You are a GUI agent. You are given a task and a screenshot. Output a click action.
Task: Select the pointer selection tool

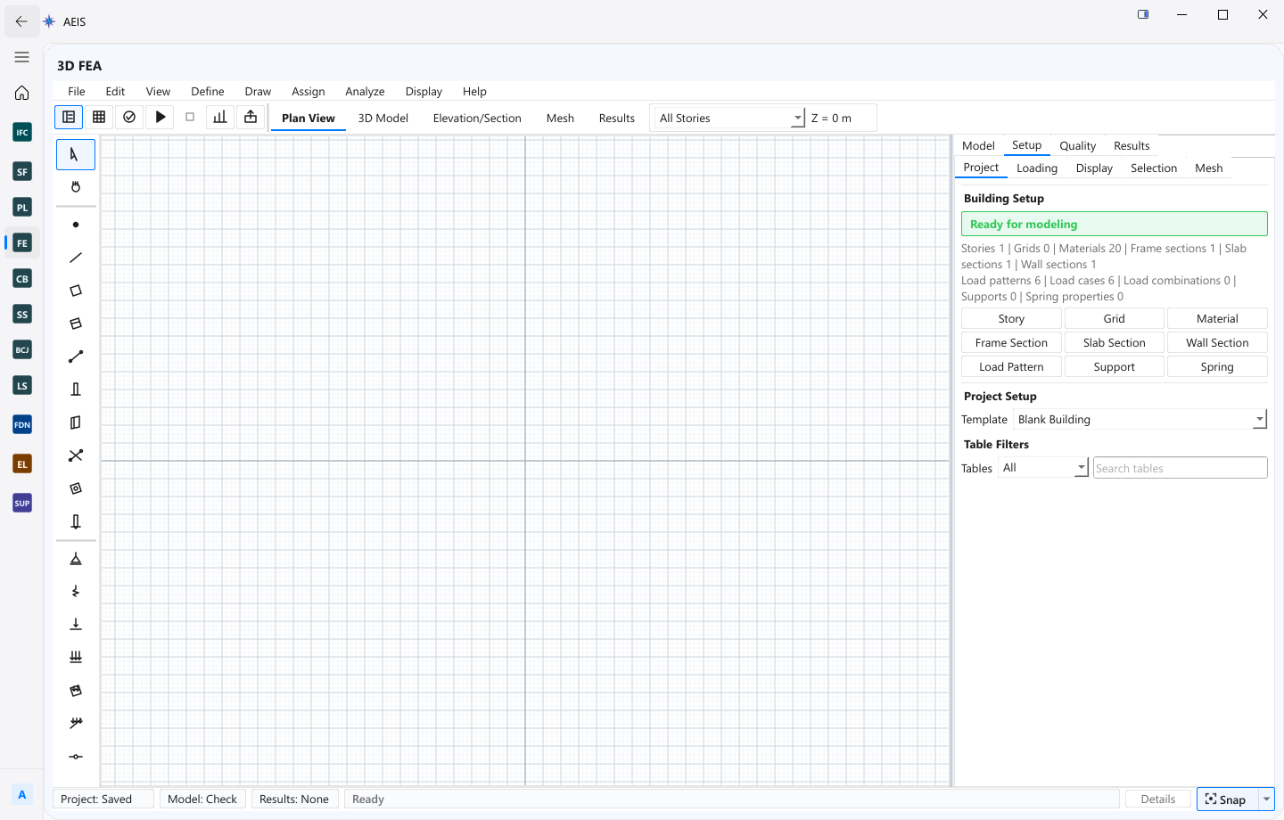pyautogui.click(x=76, y=154)
